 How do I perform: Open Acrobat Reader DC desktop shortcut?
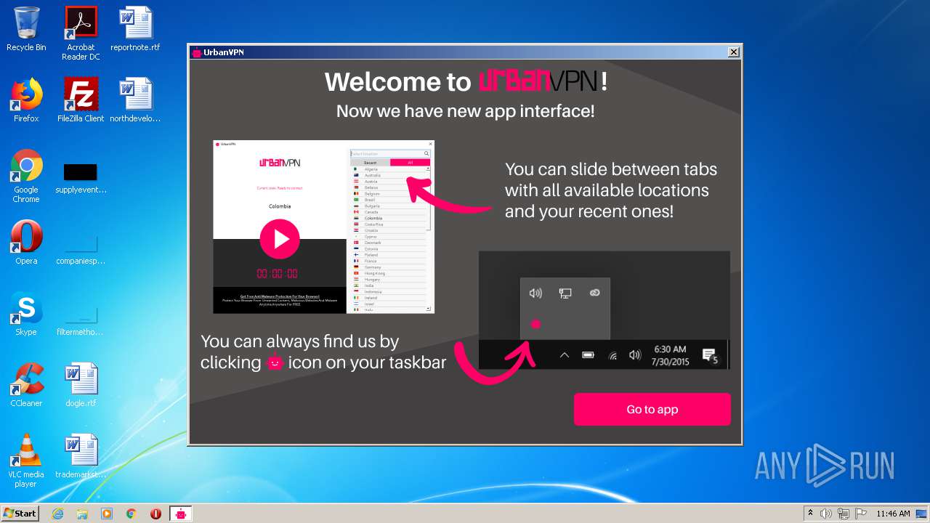tap(81, 33)
